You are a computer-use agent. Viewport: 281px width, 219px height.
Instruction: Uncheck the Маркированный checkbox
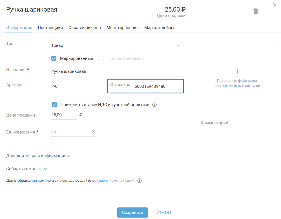54,58
